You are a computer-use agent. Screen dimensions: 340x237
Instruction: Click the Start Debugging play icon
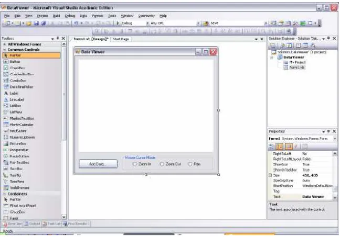pos(118,23)
